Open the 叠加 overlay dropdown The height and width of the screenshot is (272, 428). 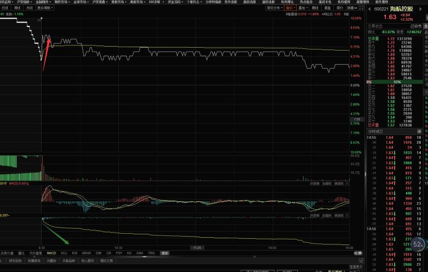point(303,8)
